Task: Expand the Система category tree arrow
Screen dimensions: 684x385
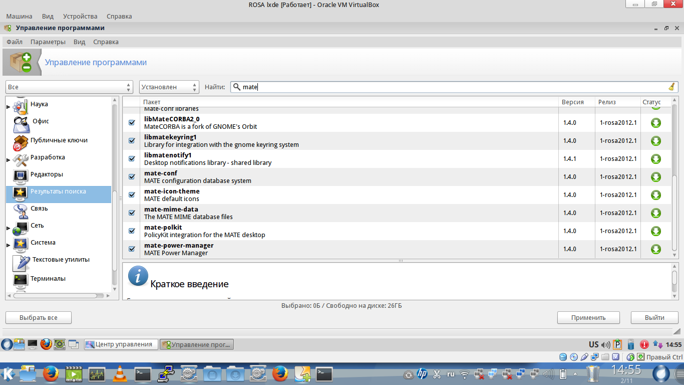Action: pos(9,245)
